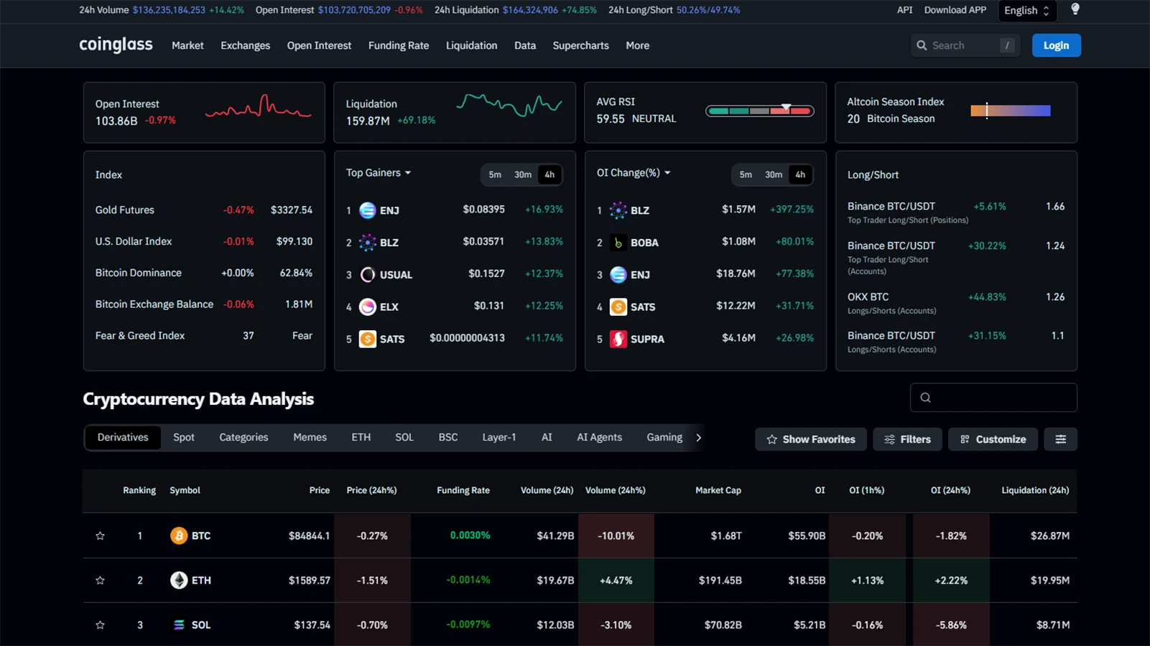Select 4h in OI Change panel
Viewport: 1150px width, 646px height.
800,174
